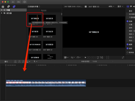Open the edit mode dropdown arrow near overwrite
Screen dimensions: 135x101
[29, 62]
